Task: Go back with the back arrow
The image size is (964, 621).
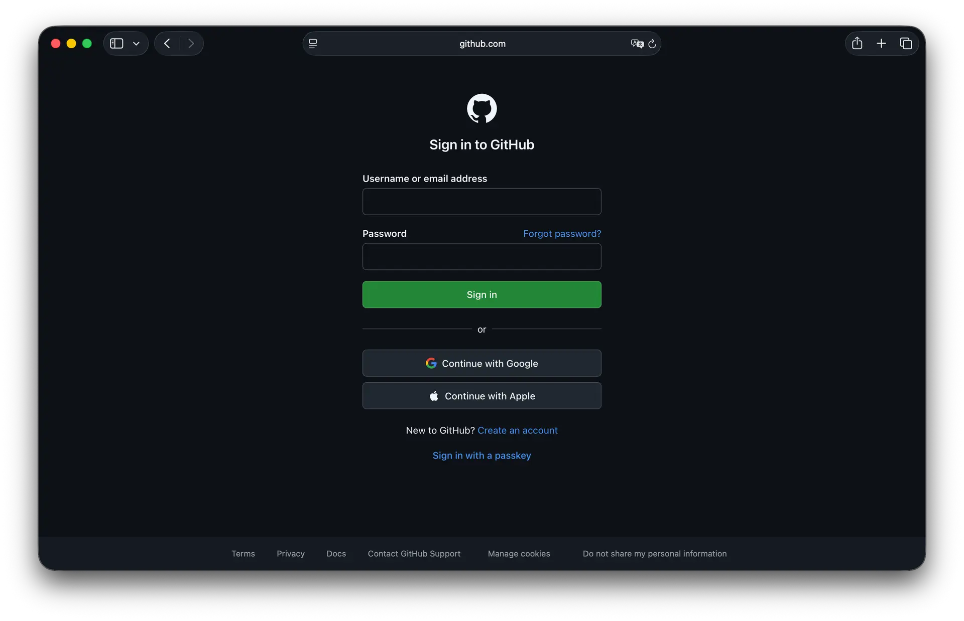Action: click(167, 44)
